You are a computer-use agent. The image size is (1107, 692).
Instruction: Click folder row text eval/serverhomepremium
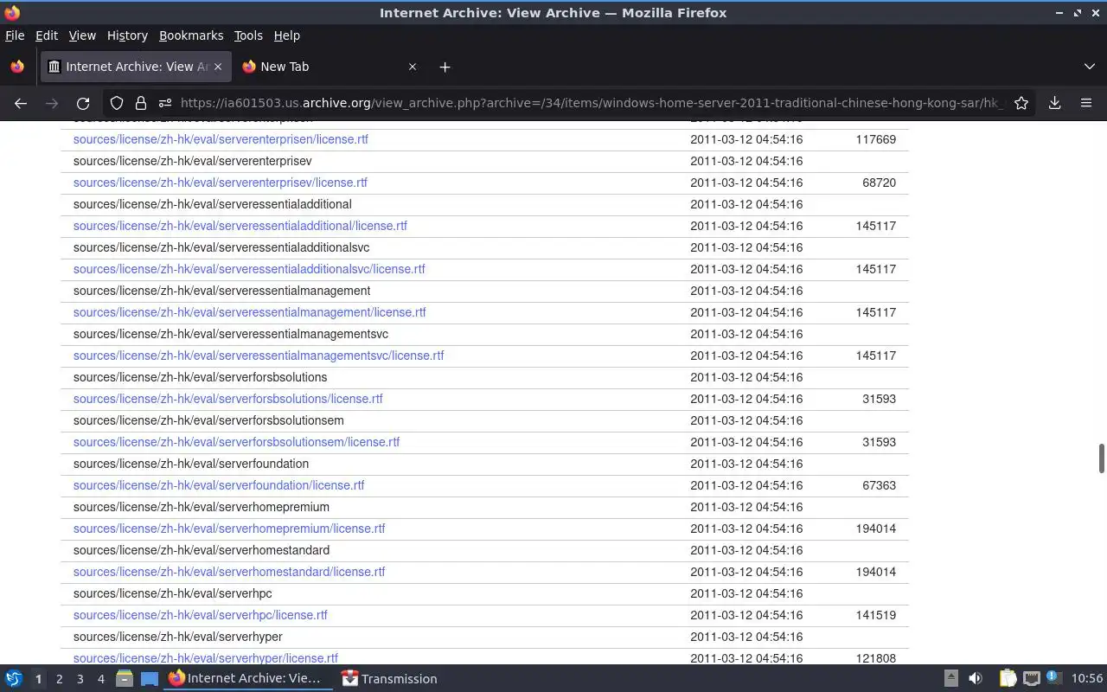202,507
